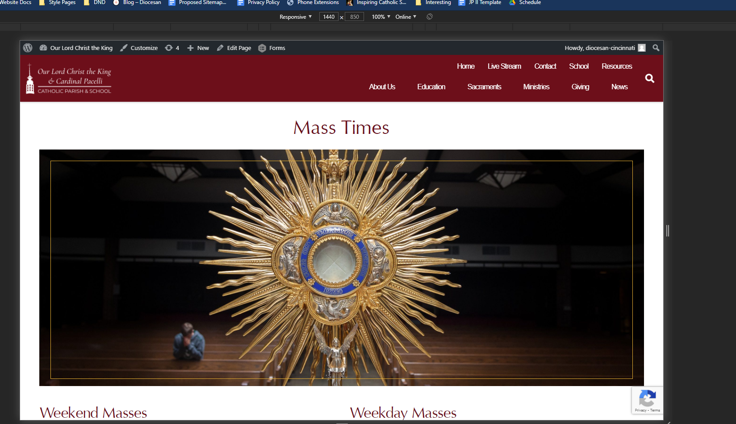Add new content with the New button
The height and width of the screenshot is (424, 736).
pos(198,48)
